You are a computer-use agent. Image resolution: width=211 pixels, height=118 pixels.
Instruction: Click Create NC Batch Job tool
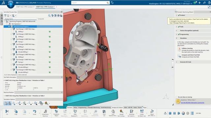tap(142, 113)
